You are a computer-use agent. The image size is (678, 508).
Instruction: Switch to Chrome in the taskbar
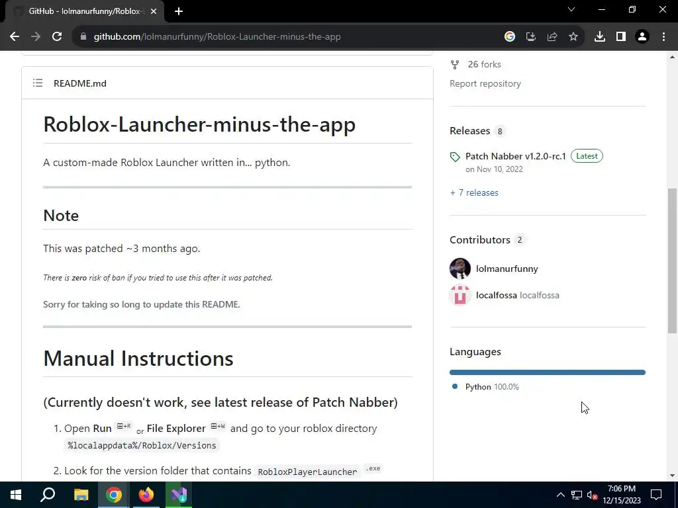tap(114, 495)
